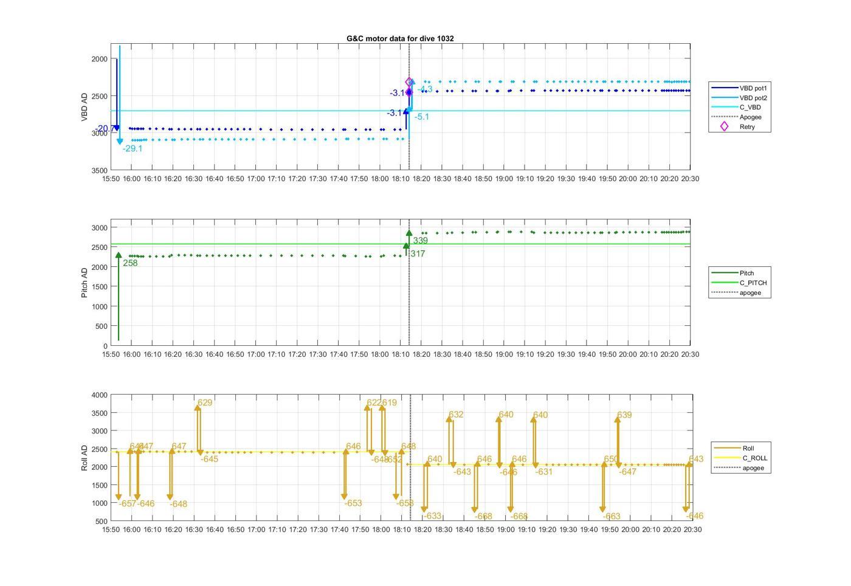Click the "629" annotation in the Roll plot

coord(205,403)
